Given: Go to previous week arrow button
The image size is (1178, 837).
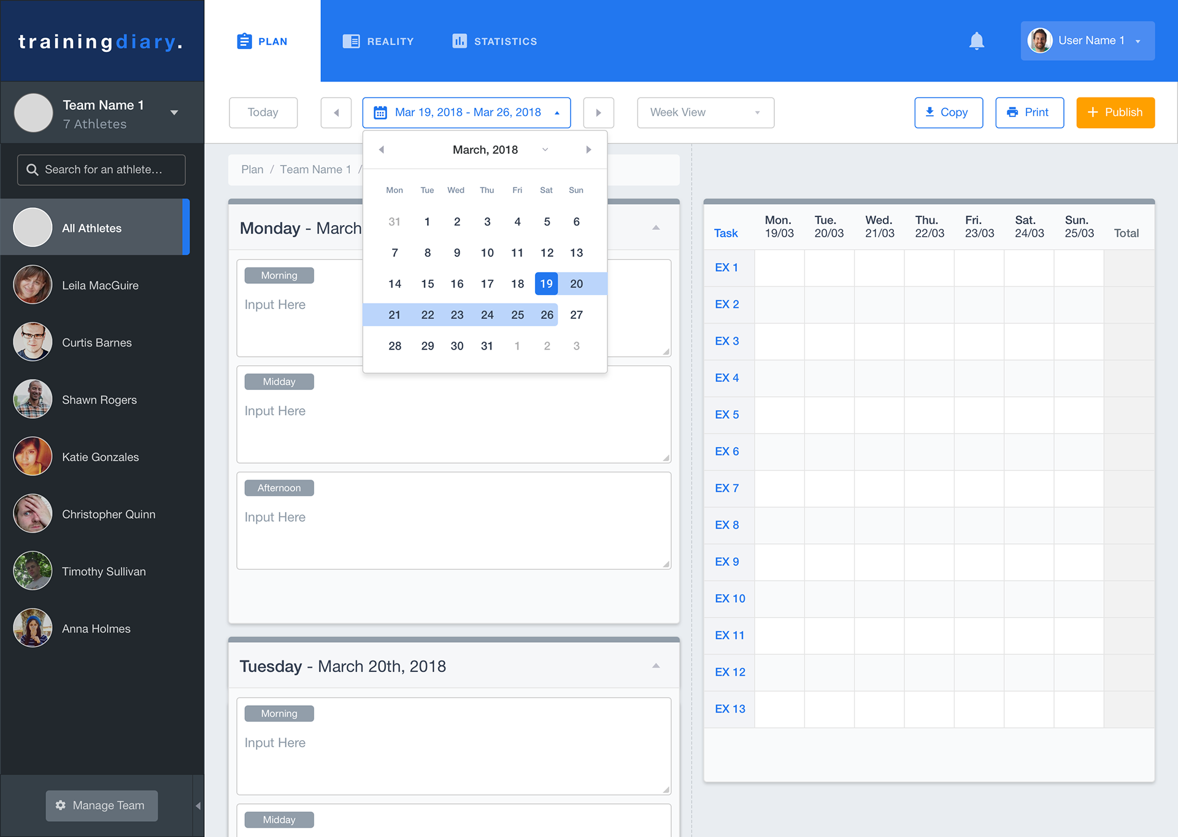Looking at the screenshot, I should [336, 113].
